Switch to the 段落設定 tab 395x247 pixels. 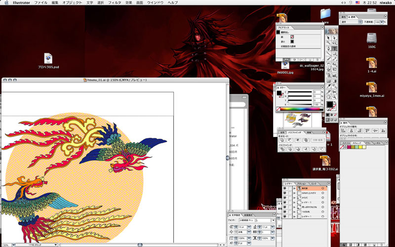click(x=248, y=215)
